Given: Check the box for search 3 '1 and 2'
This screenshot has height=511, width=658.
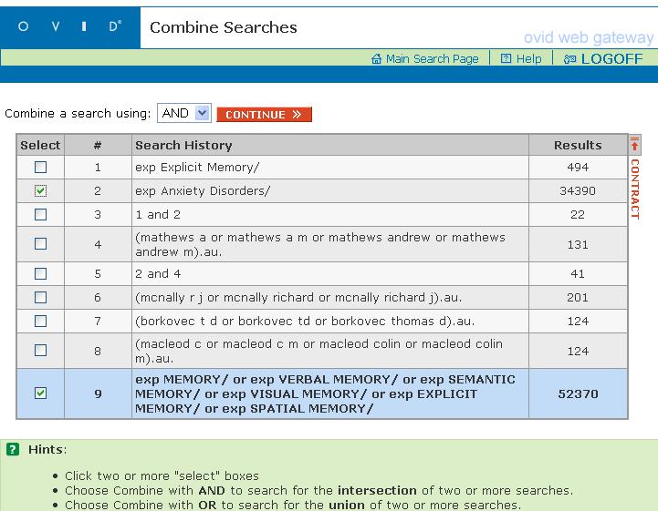Looking at the screenshot, I should [x=40, y=214].
